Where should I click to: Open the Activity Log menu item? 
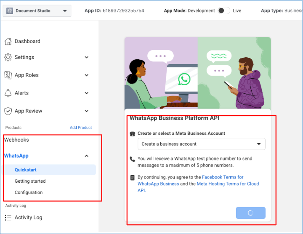(29, 218)
